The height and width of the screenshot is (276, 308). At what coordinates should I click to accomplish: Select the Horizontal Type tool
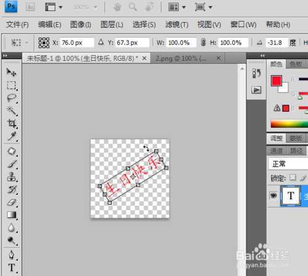tap(11, 267)
